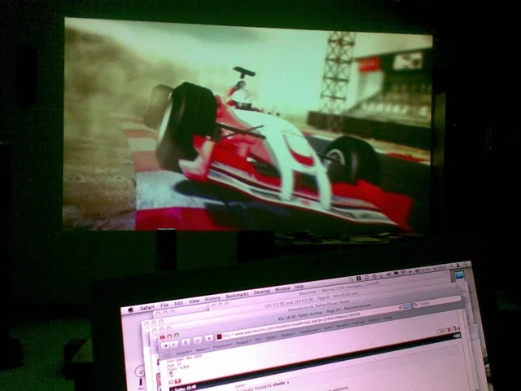Screen dimensions: 521x391
Task: Open Spotlight search magnifier icon
Action: point(466,266)
